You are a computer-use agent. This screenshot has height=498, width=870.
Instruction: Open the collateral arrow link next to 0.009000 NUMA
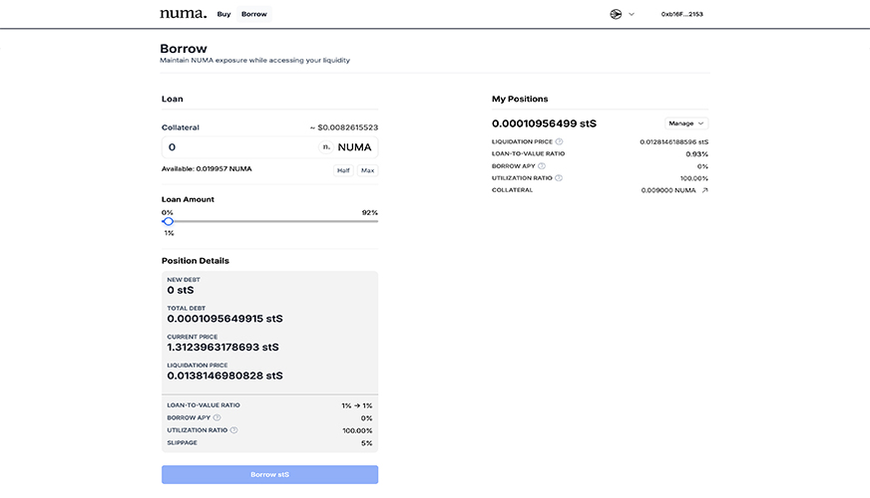pyautogui.click(x=704, y=190)
